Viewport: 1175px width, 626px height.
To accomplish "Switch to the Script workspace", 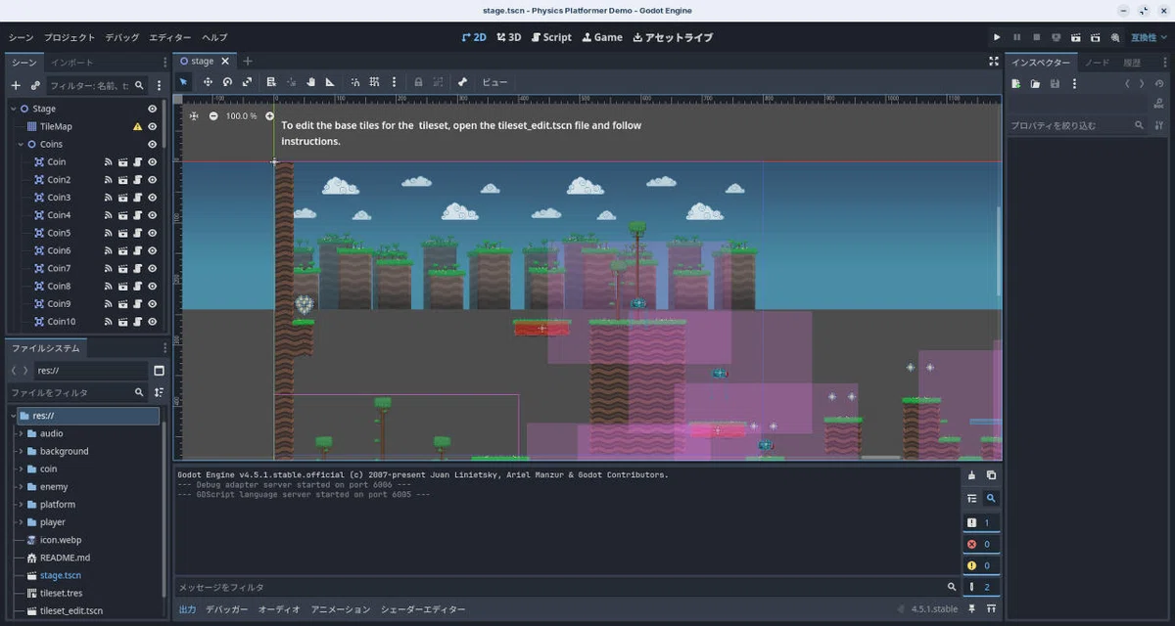I will tap(551, 37).
